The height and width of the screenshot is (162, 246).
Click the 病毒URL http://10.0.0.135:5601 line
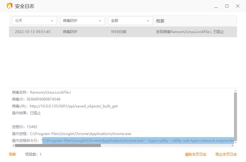[x=65, y=106]
